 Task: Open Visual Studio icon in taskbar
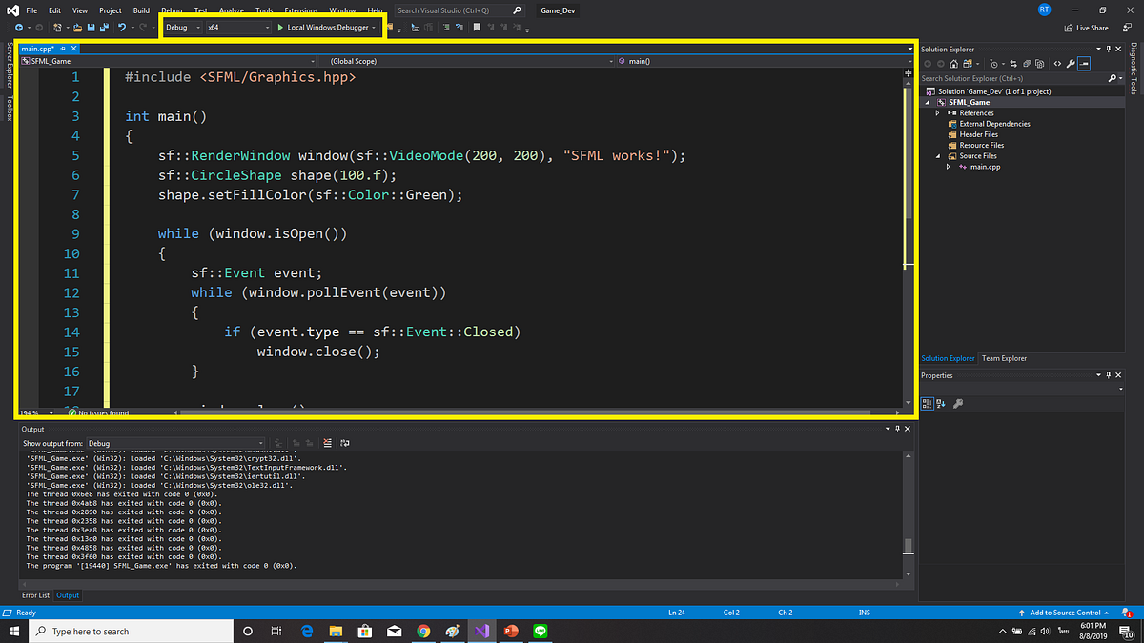click(x=481, y=631)
